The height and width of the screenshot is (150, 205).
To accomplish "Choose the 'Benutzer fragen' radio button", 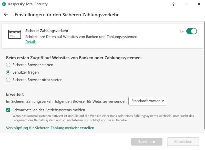I will point(8,72).
